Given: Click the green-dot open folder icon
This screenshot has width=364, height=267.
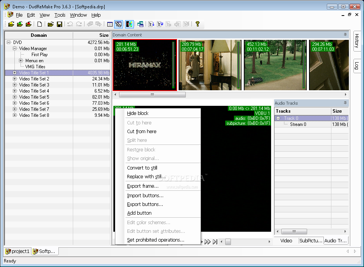Looking at the screenshot, I should click(x=20, y=24).
